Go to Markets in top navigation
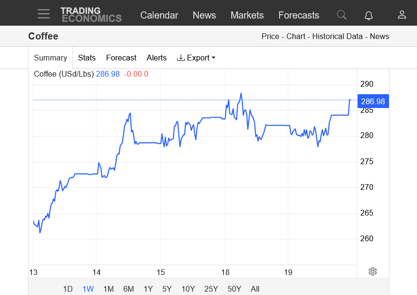The image size is (417, 295). (247, 15)
